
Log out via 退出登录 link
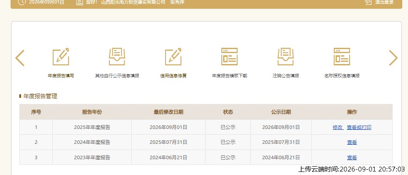(384, 2)
